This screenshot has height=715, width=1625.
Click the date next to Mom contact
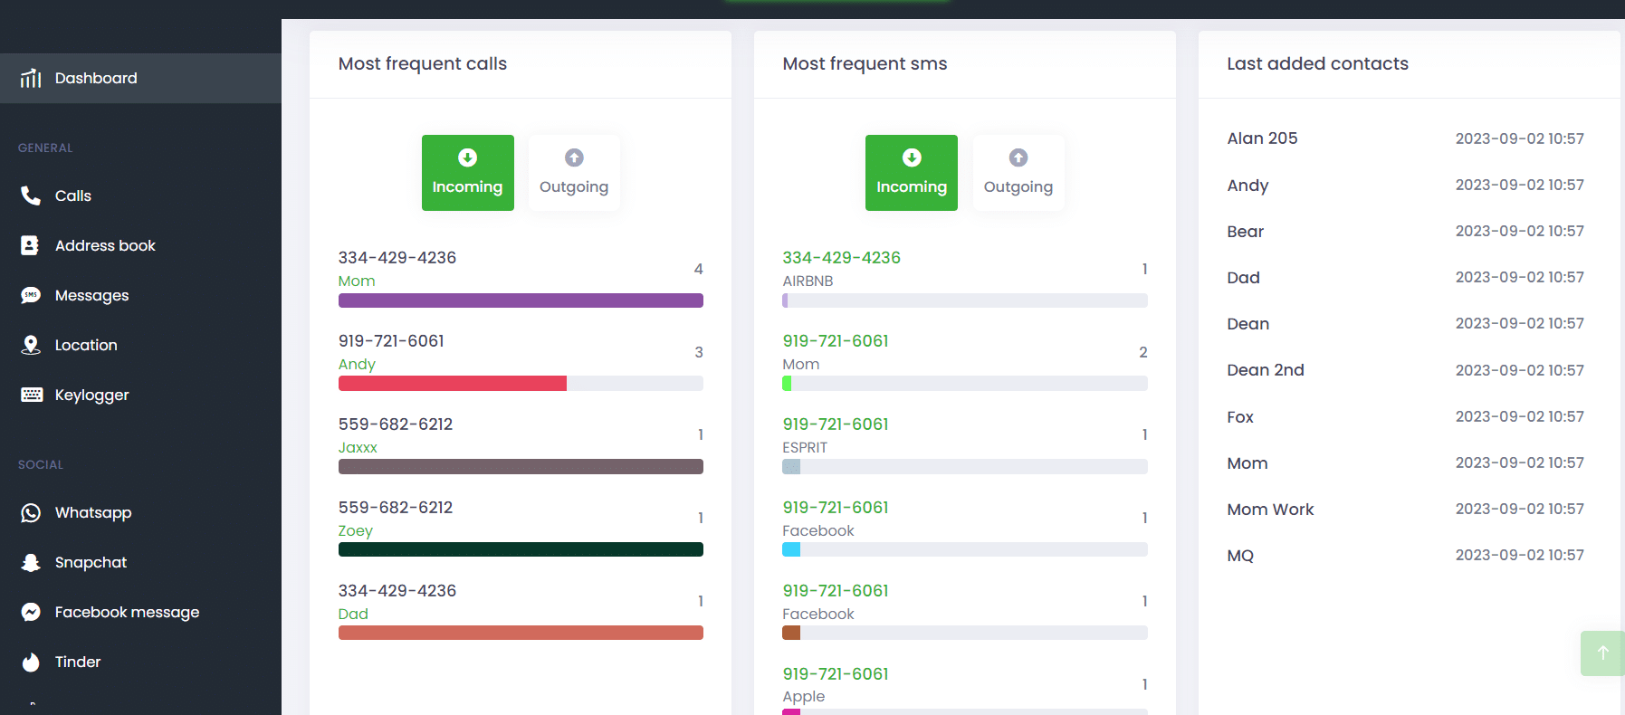coord(1520,462)
